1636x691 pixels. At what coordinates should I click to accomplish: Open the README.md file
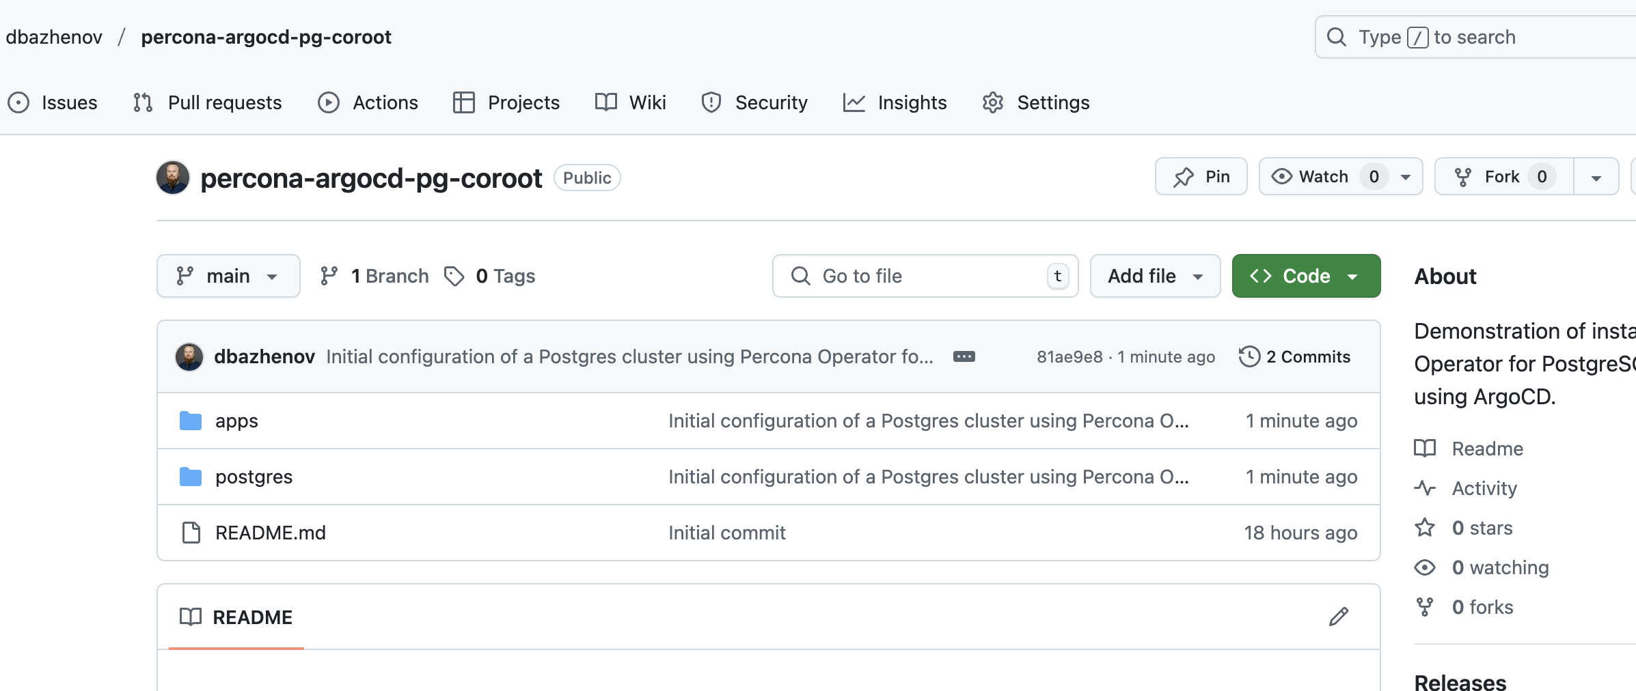coord(271,533)
